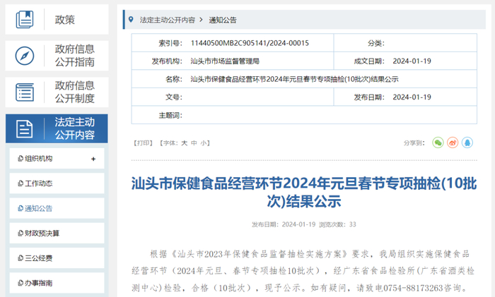The image size is (495, 297).
Task: Click the 发布机构 field label
Action: click(167, 61)
